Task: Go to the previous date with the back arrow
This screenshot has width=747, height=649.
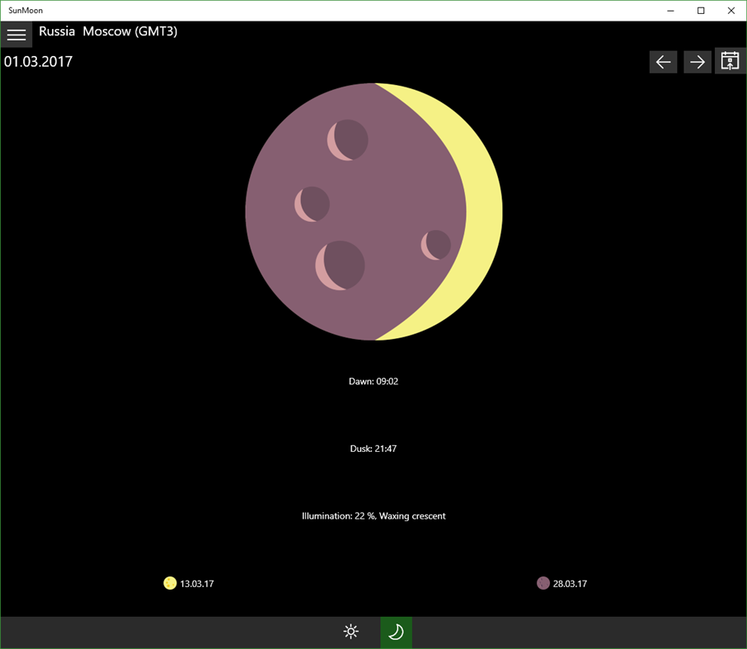Action: coord(663,61)
